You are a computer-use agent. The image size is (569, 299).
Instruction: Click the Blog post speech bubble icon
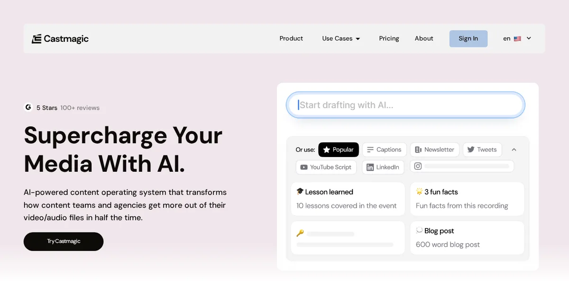click(419, 230)
